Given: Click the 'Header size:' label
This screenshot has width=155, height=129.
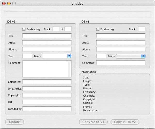Looking at the screenshot, I should coord(90,110).
